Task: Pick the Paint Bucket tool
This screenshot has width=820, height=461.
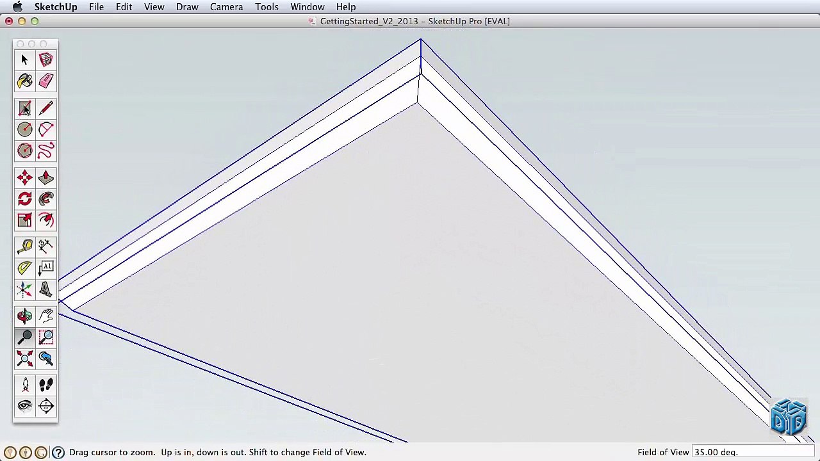Action: [24, 81]
